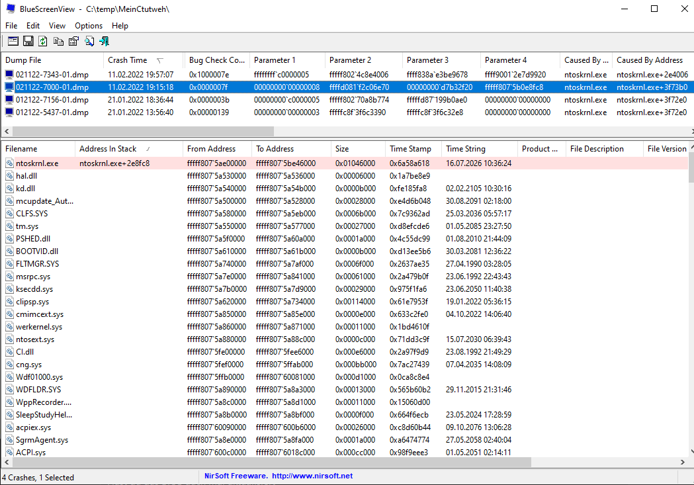Open the Properties toolbar icon
694x485 pixels.
coord(73,41)
